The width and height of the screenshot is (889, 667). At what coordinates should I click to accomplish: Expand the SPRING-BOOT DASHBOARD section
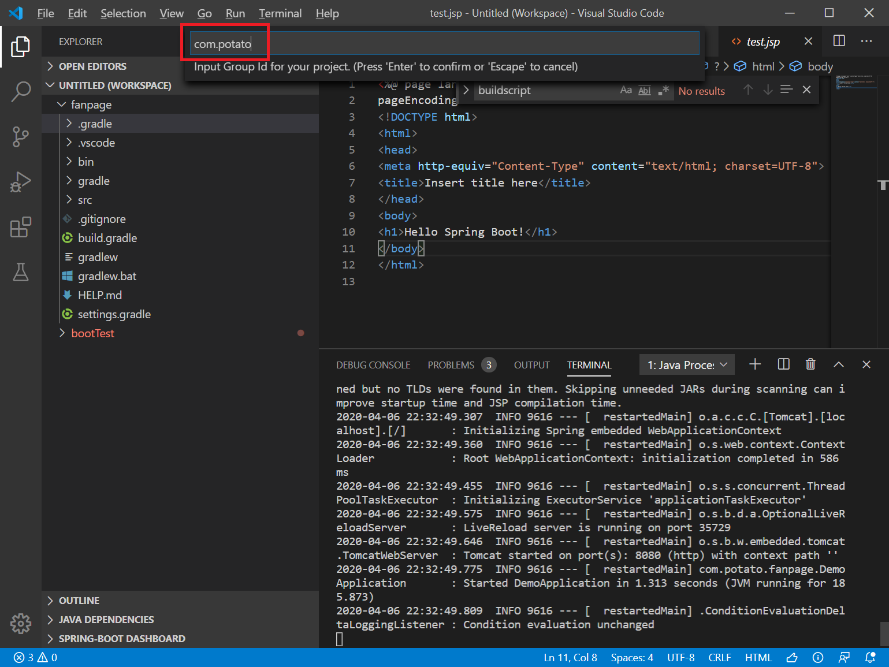(x=180, y=639)
